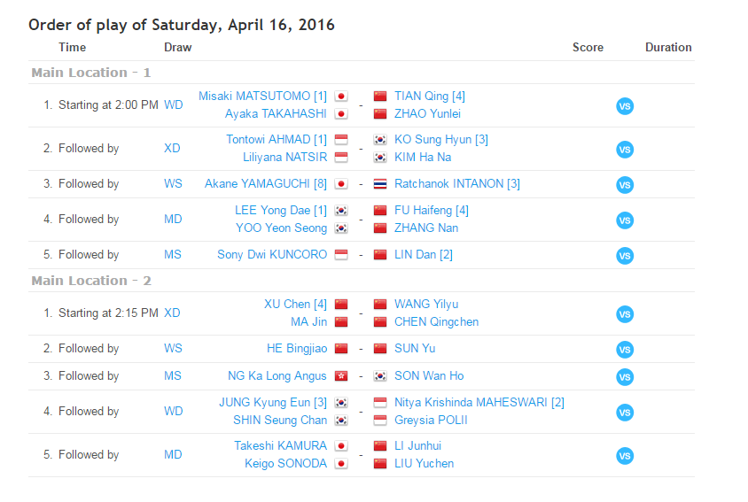Open NG Ka Long Angus profile
The image size is (748, 502).
click(x=277, y=375)
